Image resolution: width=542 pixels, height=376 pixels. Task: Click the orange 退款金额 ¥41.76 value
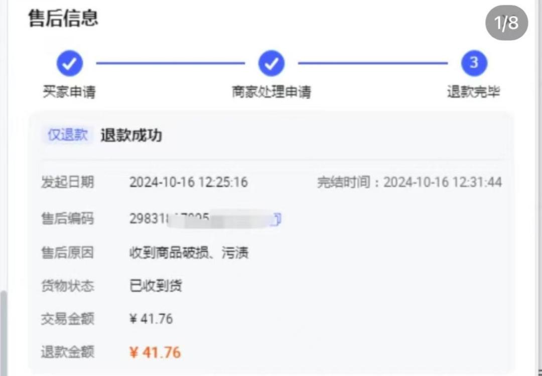(155, 353)
